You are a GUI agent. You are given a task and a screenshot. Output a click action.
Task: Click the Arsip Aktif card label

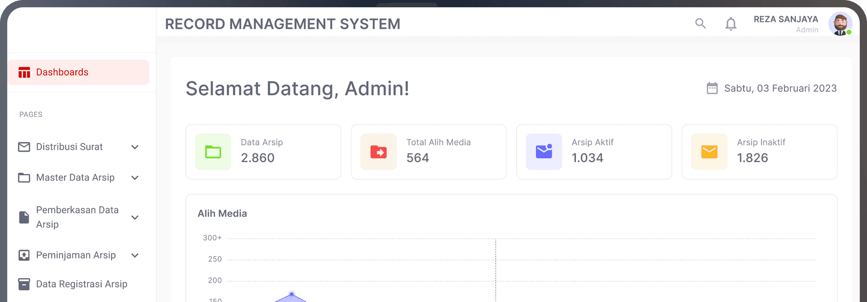tap(592, 142)
